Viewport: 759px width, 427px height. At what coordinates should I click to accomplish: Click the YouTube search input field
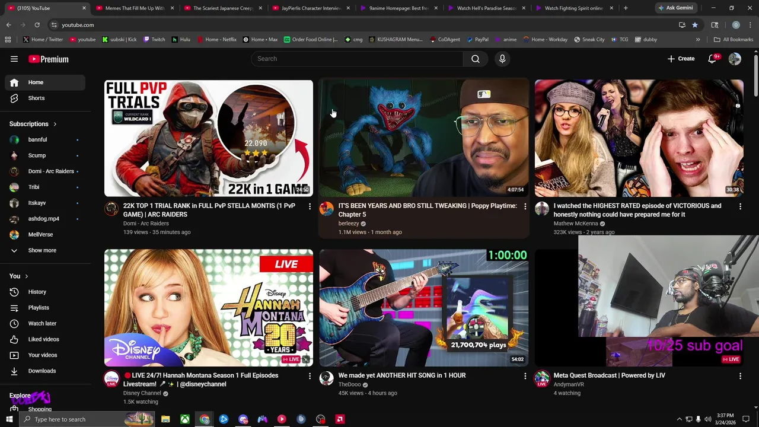(358, 59)
